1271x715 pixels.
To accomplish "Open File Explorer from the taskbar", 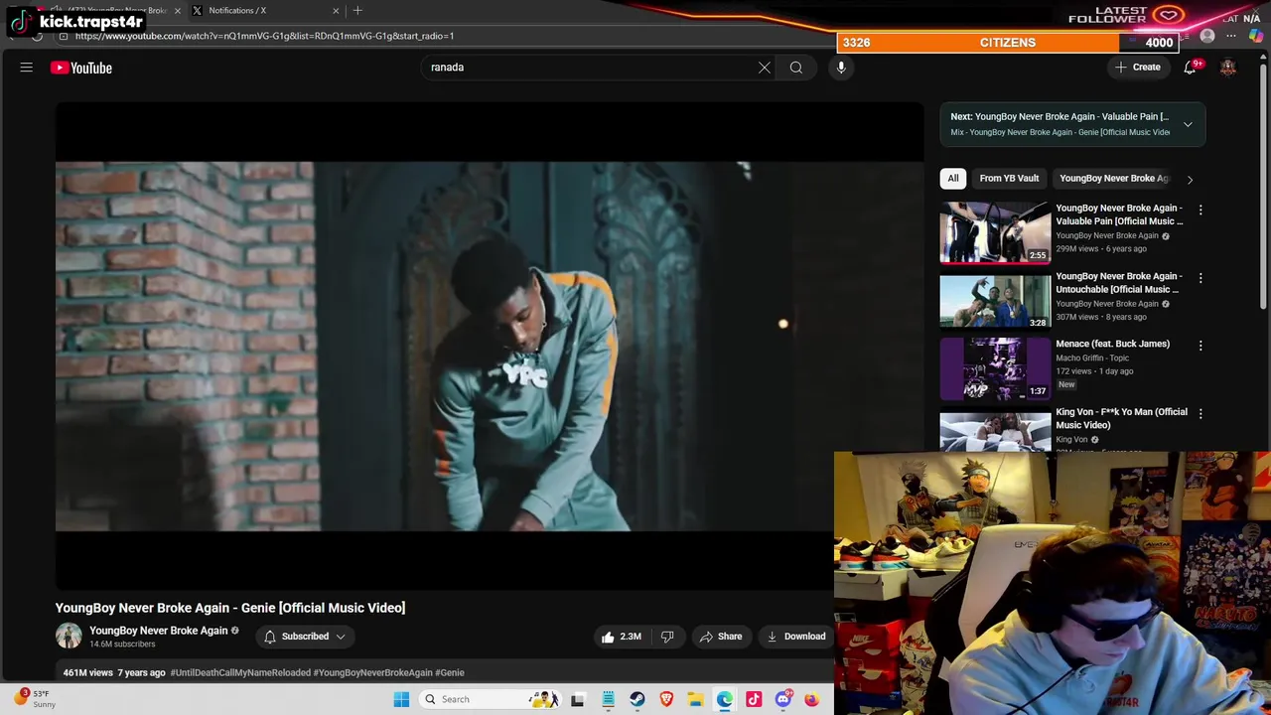I will coord(695,699).
